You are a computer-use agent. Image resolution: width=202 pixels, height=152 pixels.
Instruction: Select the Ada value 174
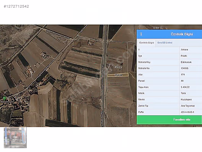[x=182, y=74]
